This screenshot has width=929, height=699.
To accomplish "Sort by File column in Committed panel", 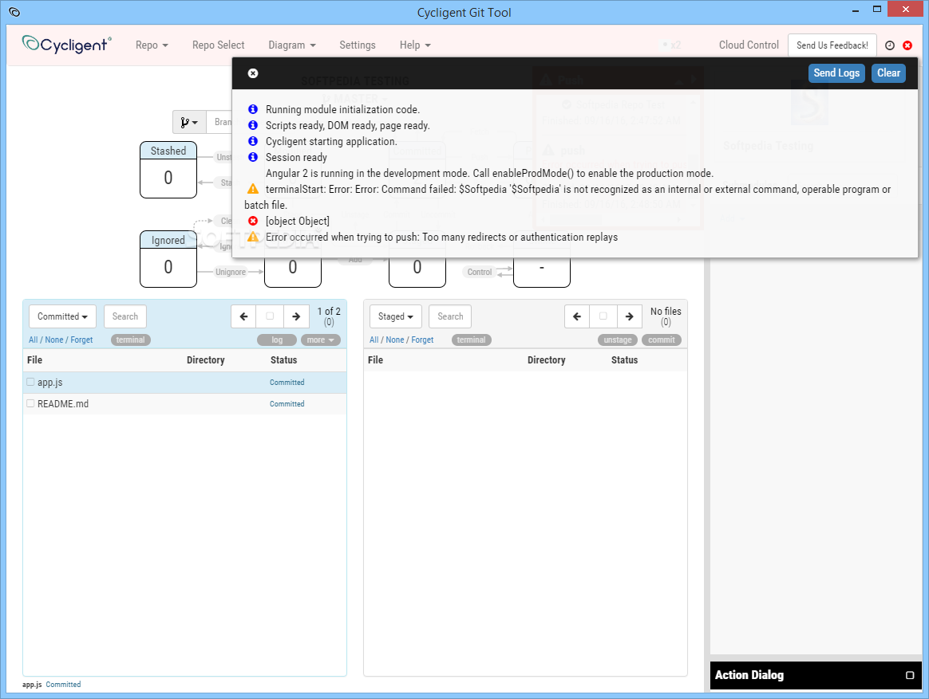I will tap(34, 359).
